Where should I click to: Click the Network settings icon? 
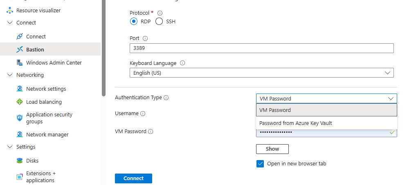coord(19,89)
